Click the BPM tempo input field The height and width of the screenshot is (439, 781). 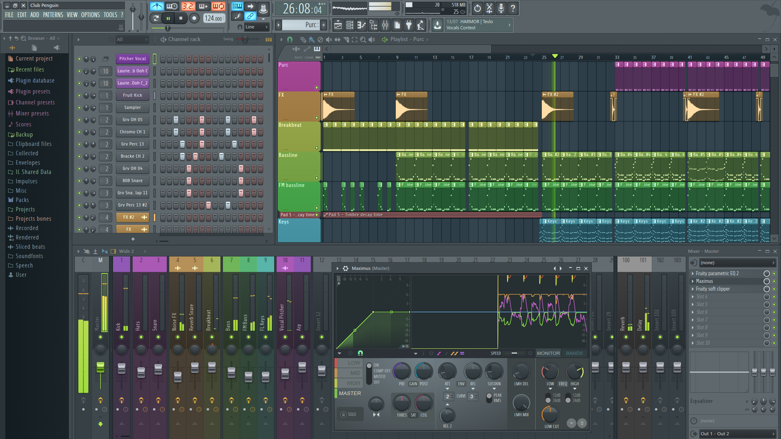212,18
